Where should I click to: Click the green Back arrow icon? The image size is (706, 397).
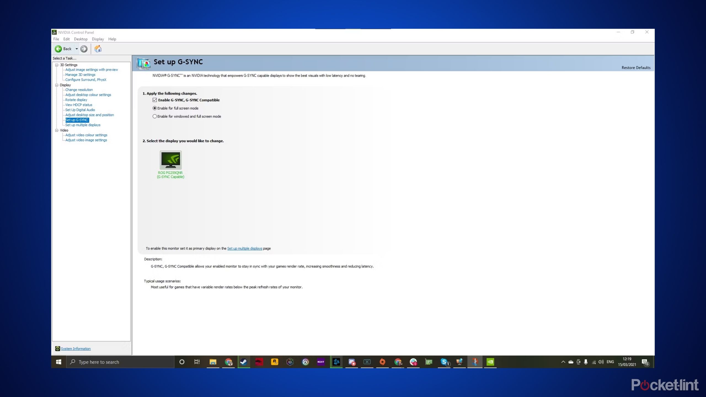point(58,49)
